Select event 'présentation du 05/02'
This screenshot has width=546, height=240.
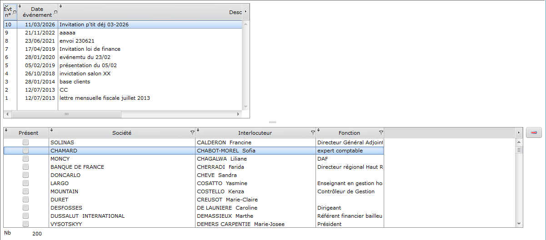pyautogui.click(x=123, y=65)
